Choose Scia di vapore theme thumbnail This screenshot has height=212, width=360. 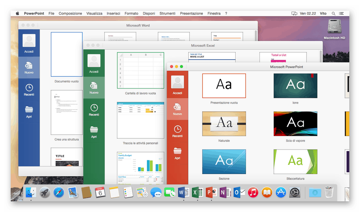click(295, 124)
